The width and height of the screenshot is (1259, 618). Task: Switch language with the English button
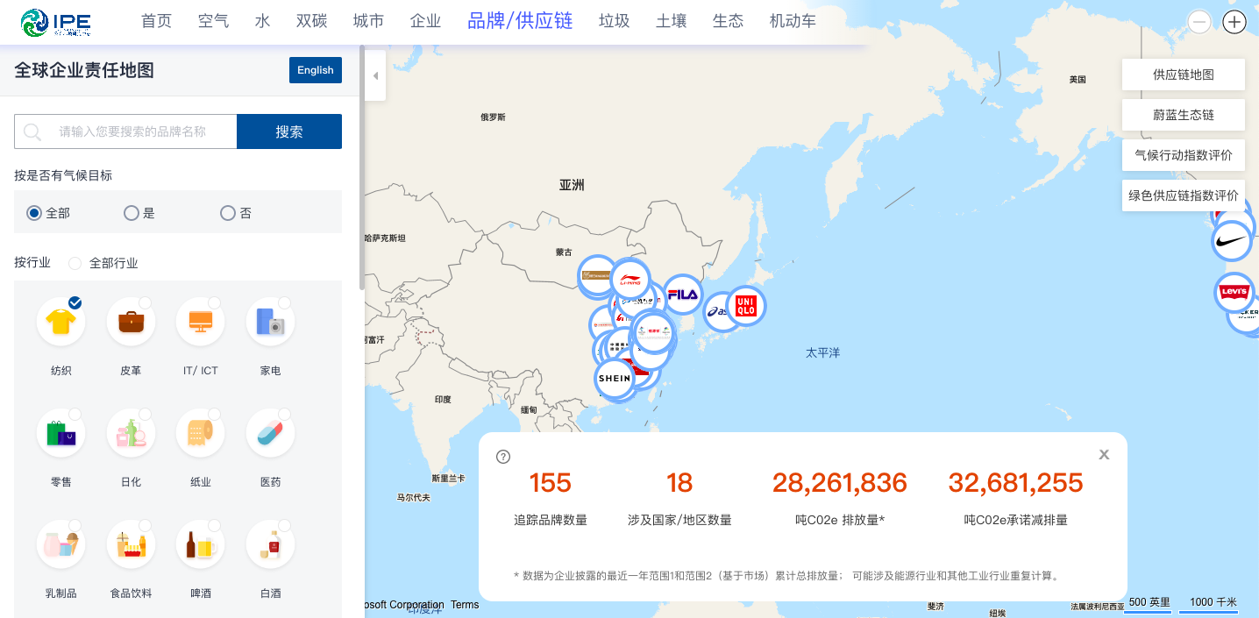coord(316,70)
